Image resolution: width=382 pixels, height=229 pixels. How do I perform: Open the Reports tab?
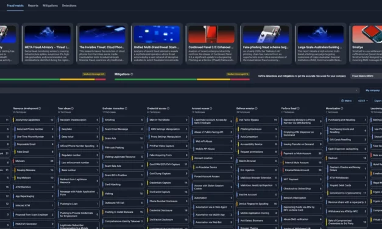[33, 5]
